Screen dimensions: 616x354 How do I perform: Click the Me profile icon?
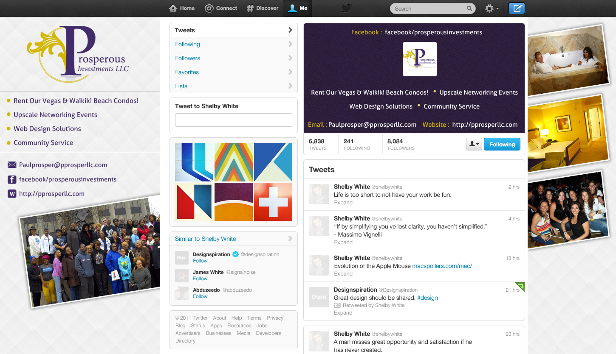292,8
